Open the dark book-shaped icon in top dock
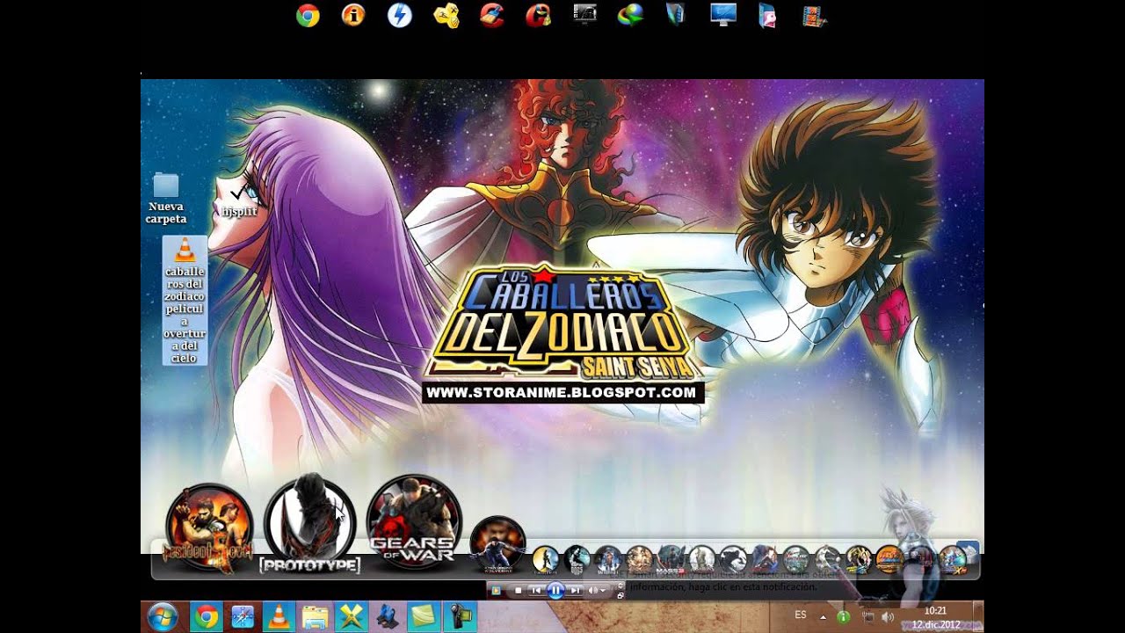 coord(676,15)
